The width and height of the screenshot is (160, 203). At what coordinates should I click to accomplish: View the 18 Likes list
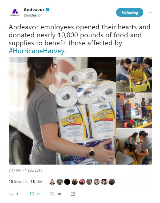pos(37,182)
